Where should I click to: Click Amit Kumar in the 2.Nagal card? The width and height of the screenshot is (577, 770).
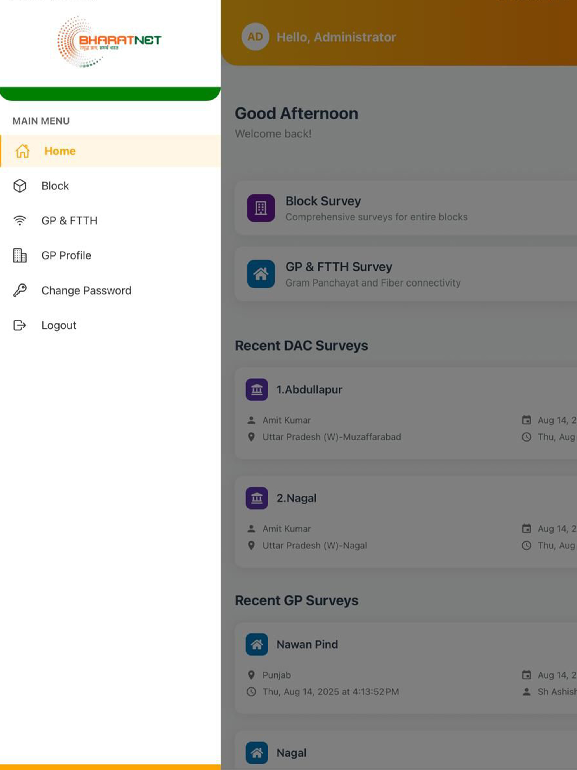point(287,529)
